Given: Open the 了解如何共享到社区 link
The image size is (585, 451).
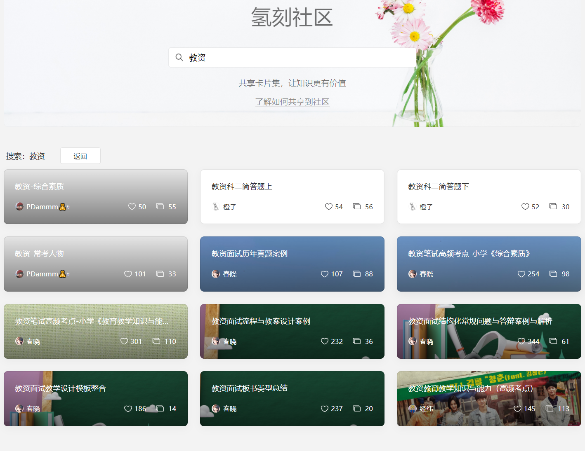Looking at the screenshot, I should [292, 102].
